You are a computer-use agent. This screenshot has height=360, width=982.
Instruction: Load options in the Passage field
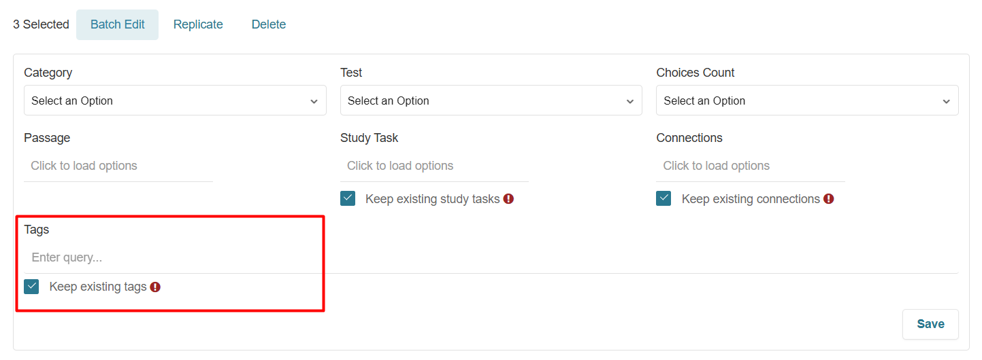pos(118,166)
